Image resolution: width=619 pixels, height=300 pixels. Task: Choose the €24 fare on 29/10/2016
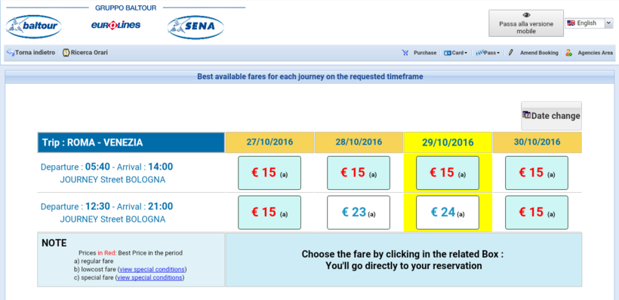pyautogui.click(x=448, y=213)
